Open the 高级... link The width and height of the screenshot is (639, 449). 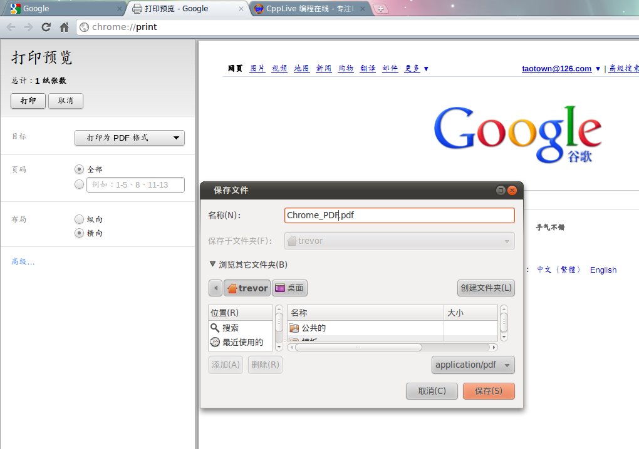tap(23, 261)
